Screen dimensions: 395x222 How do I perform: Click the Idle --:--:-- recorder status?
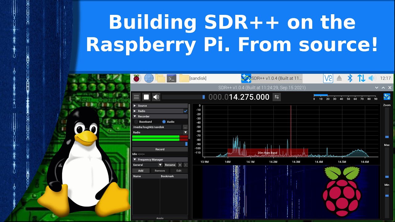pyautogui.click(x=139, y=154)
